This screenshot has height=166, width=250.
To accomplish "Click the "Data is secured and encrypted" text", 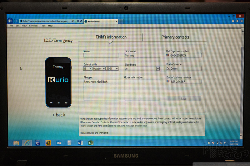I will click(94, 133).
